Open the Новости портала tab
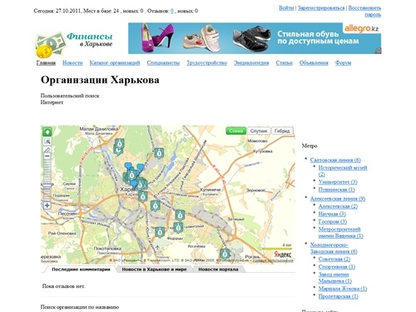416x312 pixels. point(218,270)
